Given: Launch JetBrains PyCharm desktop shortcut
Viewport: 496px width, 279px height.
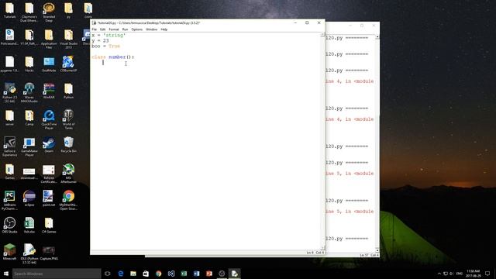Looking at the screenshot, I should [x=9, y=200].
